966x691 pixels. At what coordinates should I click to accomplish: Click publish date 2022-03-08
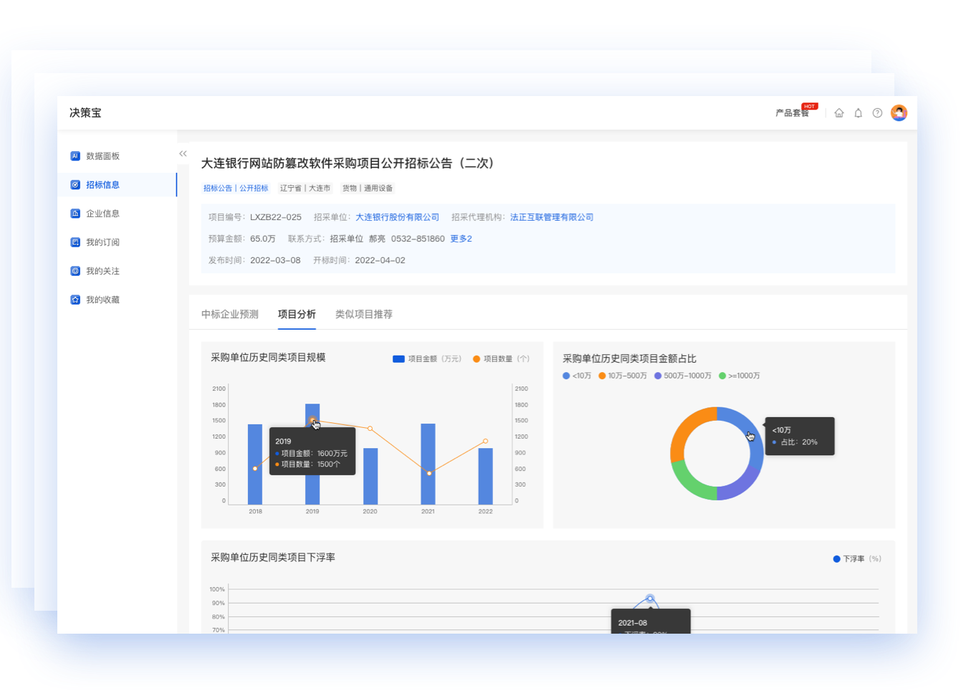pyautogui.click(x=275, y=260)
